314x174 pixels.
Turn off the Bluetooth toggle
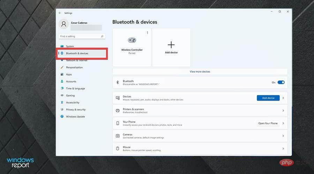(x=281, y=82)
